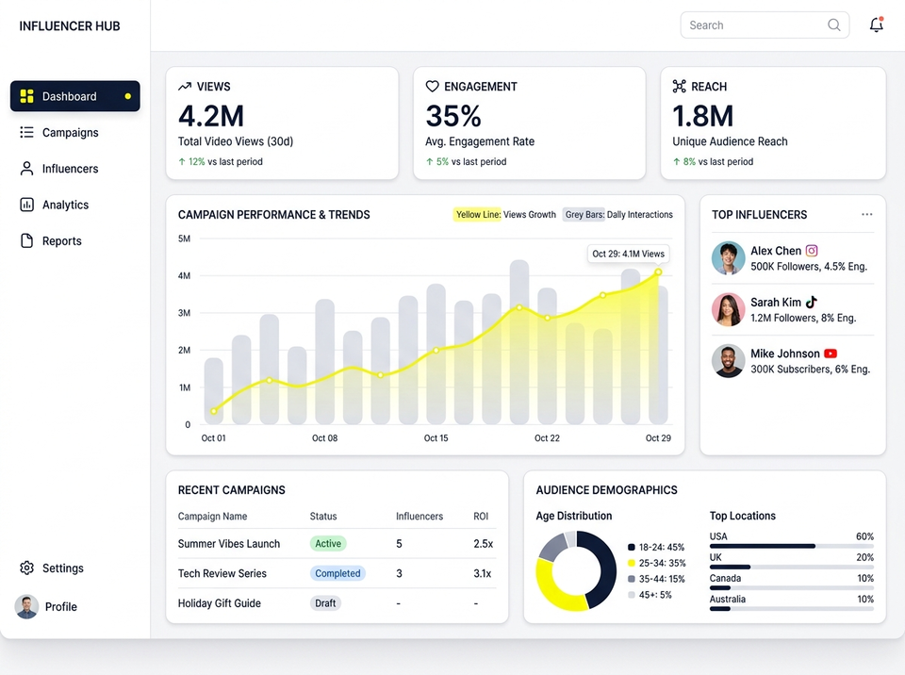905x675 pixels.
Task: Click the Oct 01 data point on chart
Action: coord(214,411)
